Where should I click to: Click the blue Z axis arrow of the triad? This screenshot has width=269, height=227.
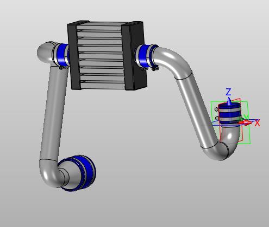[229, 101]
